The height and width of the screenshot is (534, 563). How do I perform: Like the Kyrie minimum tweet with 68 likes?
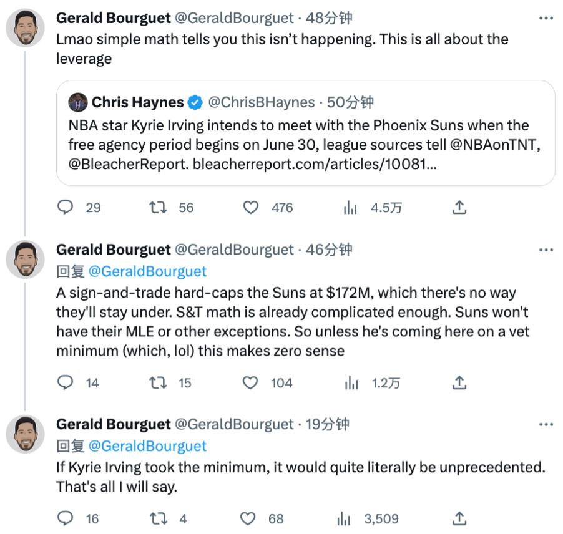(248, 518)
